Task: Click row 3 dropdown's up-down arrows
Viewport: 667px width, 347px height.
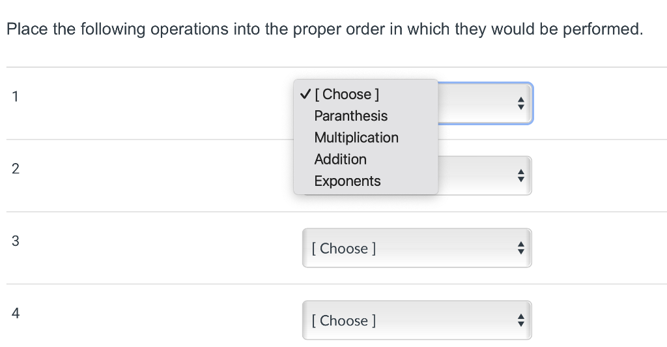Action: coord(520,248)
